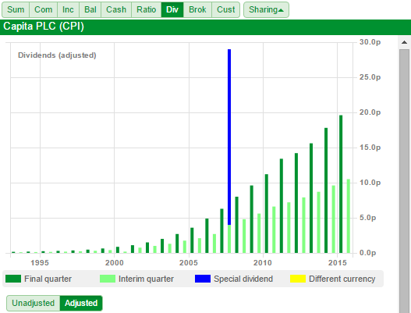This screenshot has height=313, width=411.
Task: Expand the Sharing dropdown
Action: [266, 9]
